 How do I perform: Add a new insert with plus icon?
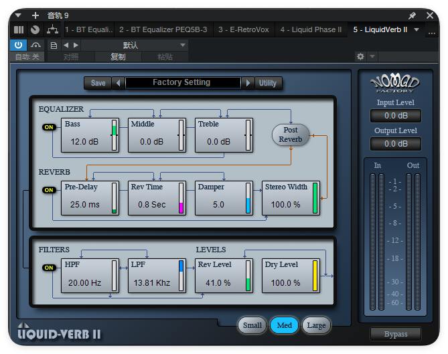(35, 15)
